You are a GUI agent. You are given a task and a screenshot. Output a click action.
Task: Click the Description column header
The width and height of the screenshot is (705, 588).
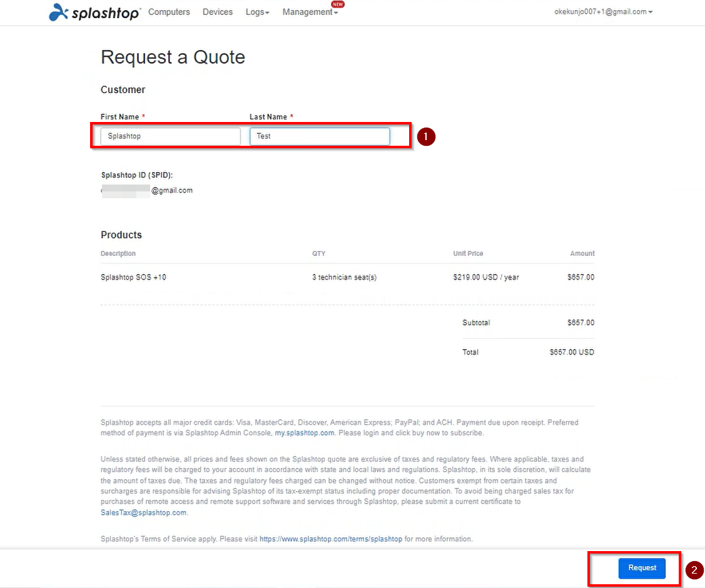(x=118, y=253)
